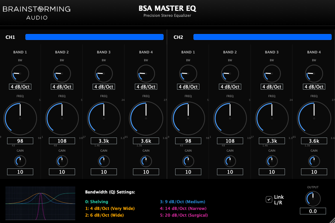The image size is (335, 223).
Task: Click CH1 Band 4 BW knob
Action: [x=146, y=74]
